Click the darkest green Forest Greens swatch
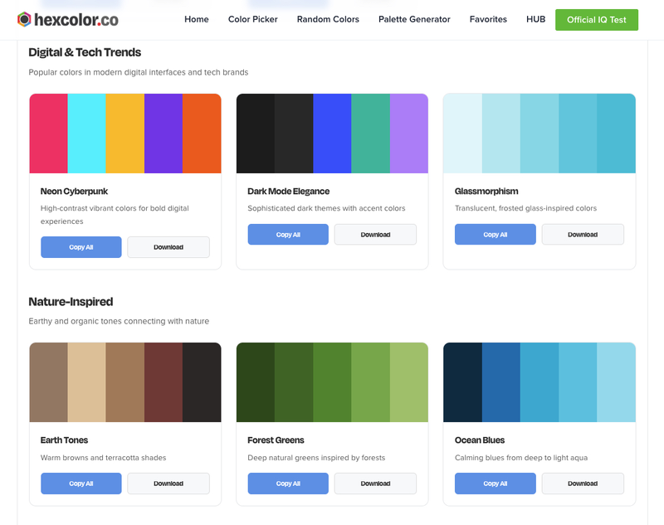This screenshot has width=664, height=525. pos(255,382)
